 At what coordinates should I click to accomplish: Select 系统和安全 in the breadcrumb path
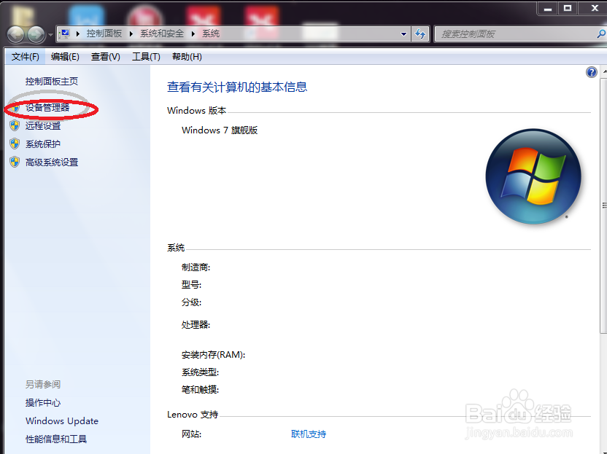click(x=162, y=34)
